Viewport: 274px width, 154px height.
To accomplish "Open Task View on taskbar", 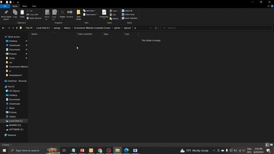I will pos(64,150).
